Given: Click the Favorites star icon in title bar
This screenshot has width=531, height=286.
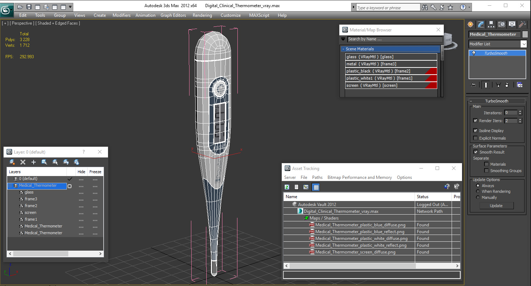Looking at the screenshot, I should pyautogui.click(x=451, y=7).
